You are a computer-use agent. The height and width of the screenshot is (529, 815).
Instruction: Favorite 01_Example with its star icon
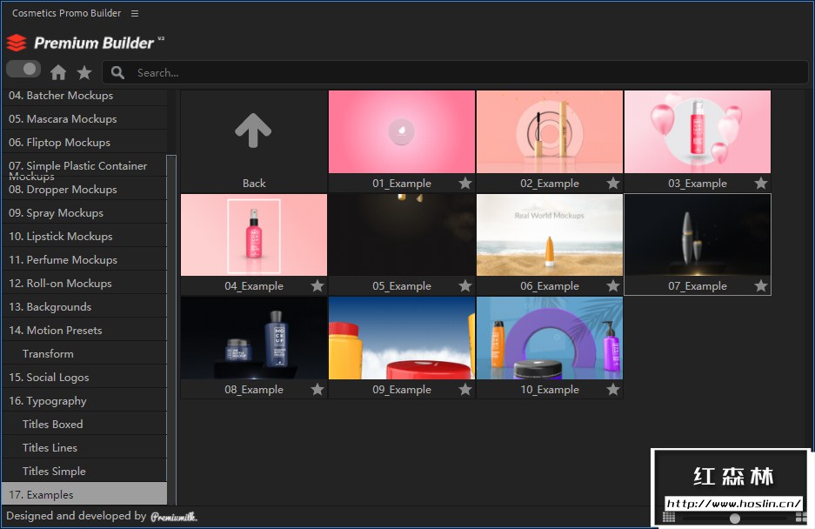tap(465, 184)
